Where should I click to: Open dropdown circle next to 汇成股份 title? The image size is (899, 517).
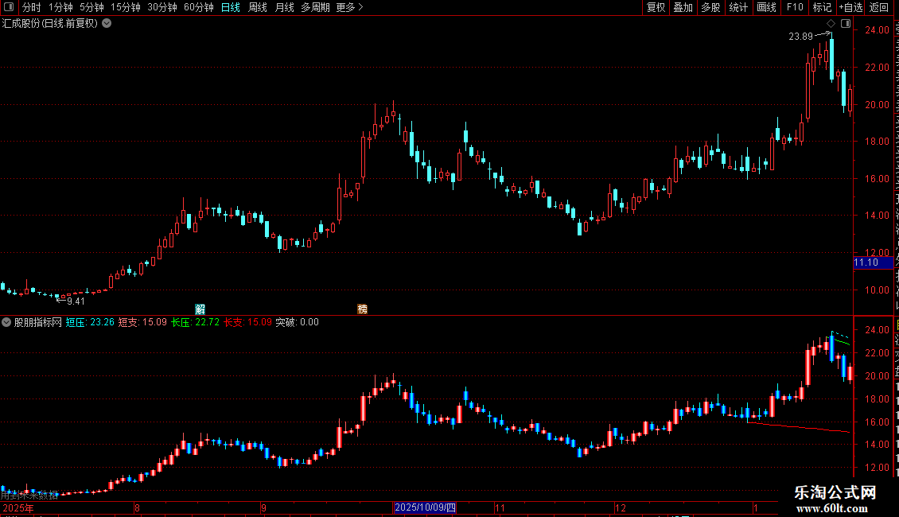(107, 24)
